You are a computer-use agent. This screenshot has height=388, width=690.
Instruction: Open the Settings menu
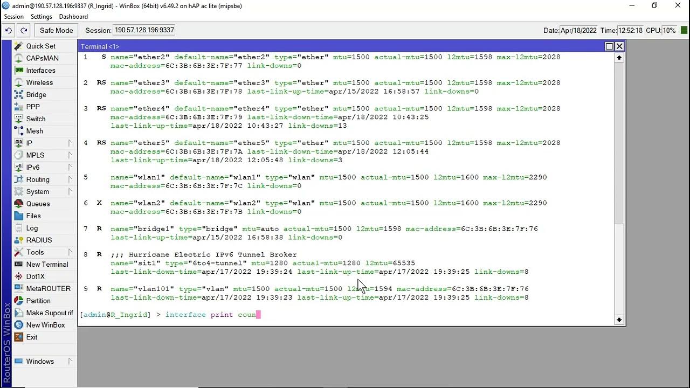coord(42,17)
